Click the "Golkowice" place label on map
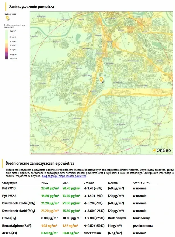This screenshot has height=237, width=175. tap(144, 146)
